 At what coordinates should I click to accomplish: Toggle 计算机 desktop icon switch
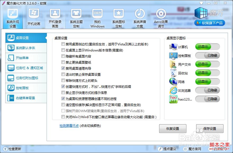click(207, 47)
